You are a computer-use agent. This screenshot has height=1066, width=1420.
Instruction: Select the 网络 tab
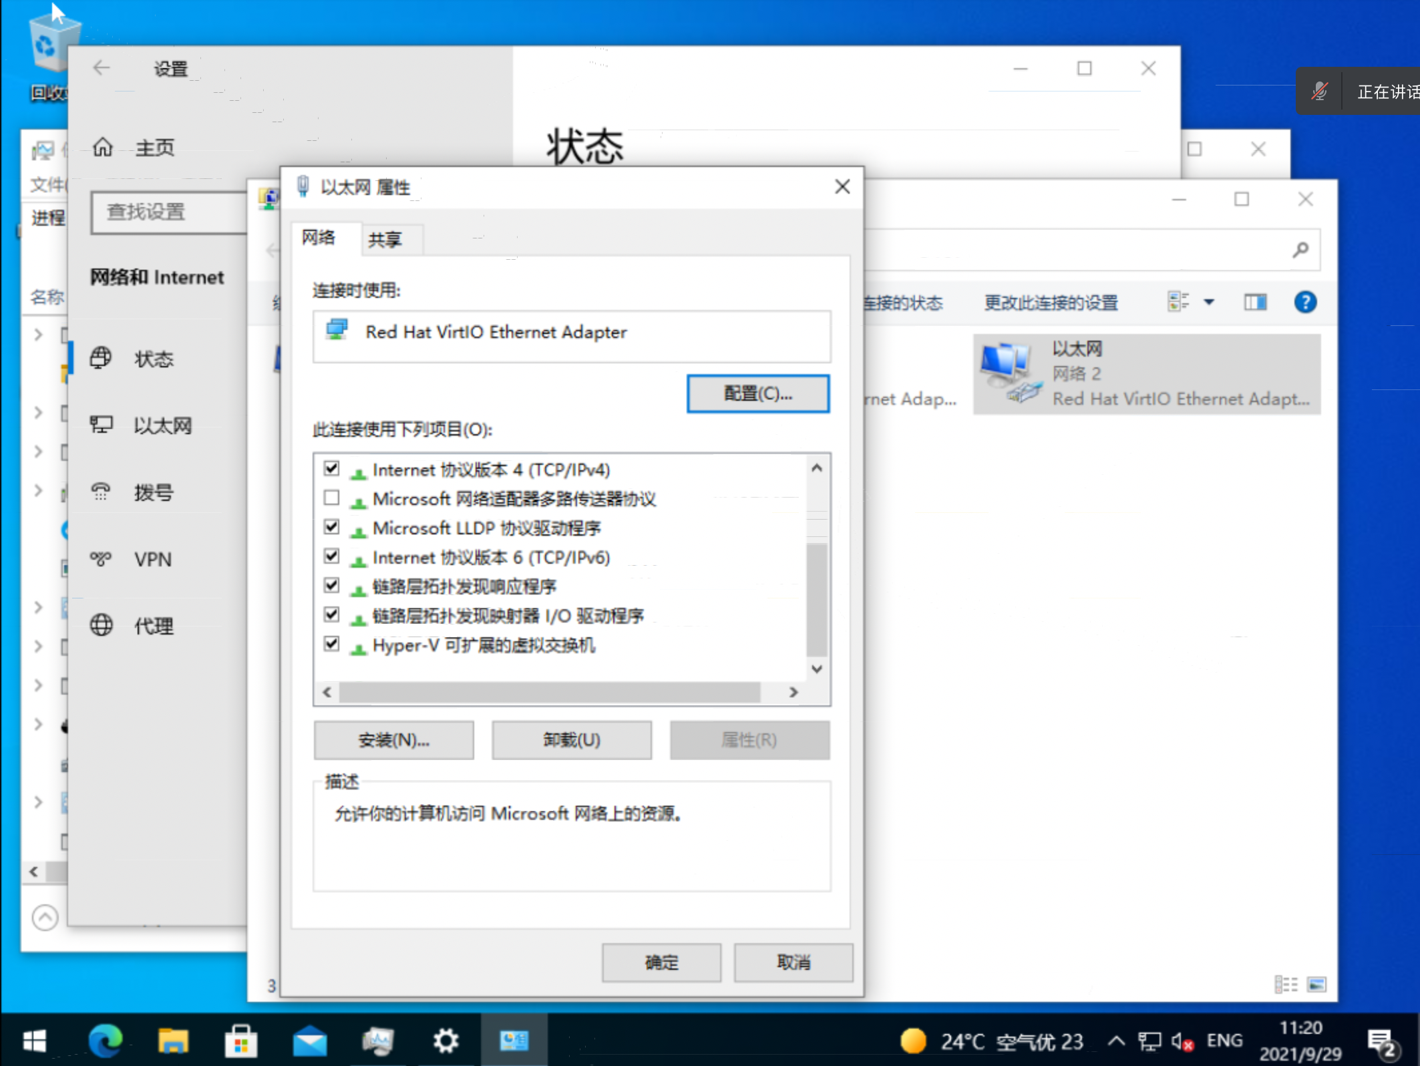click(x=319, y=238)
